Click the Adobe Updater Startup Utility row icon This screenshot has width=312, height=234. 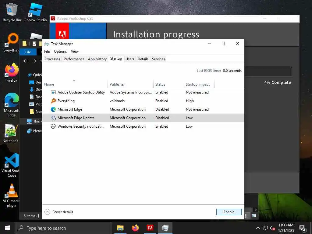[53, 92]
